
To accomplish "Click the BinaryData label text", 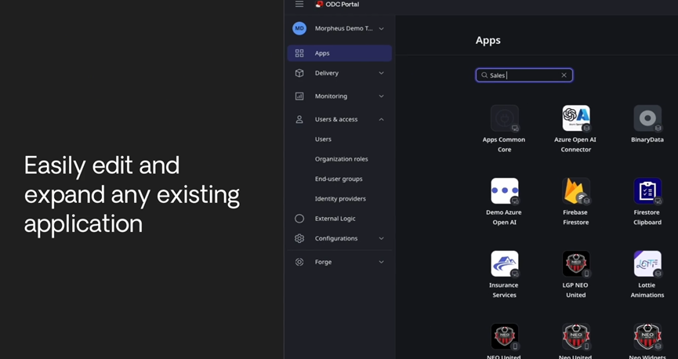I will (647, 140).
